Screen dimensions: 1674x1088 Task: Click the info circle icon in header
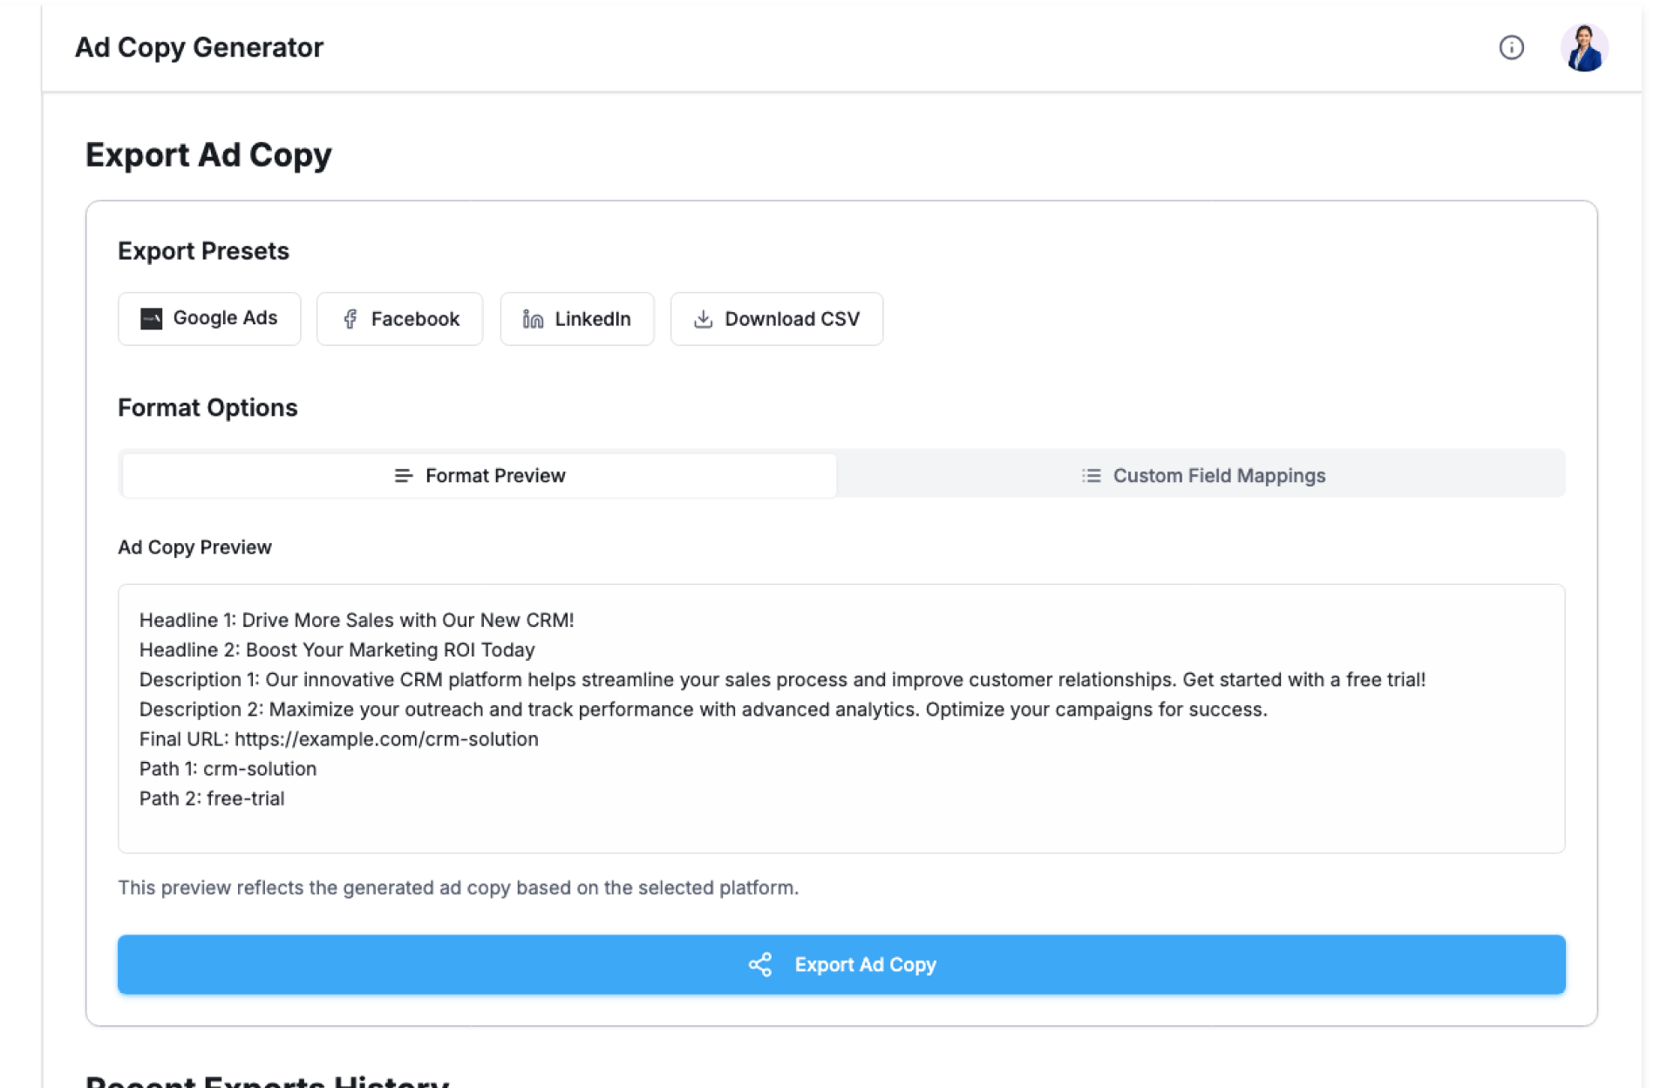1511,48
